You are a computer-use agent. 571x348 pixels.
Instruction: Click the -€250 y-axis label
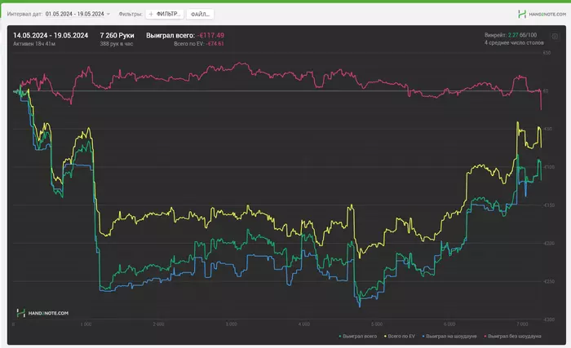point(549,281)
